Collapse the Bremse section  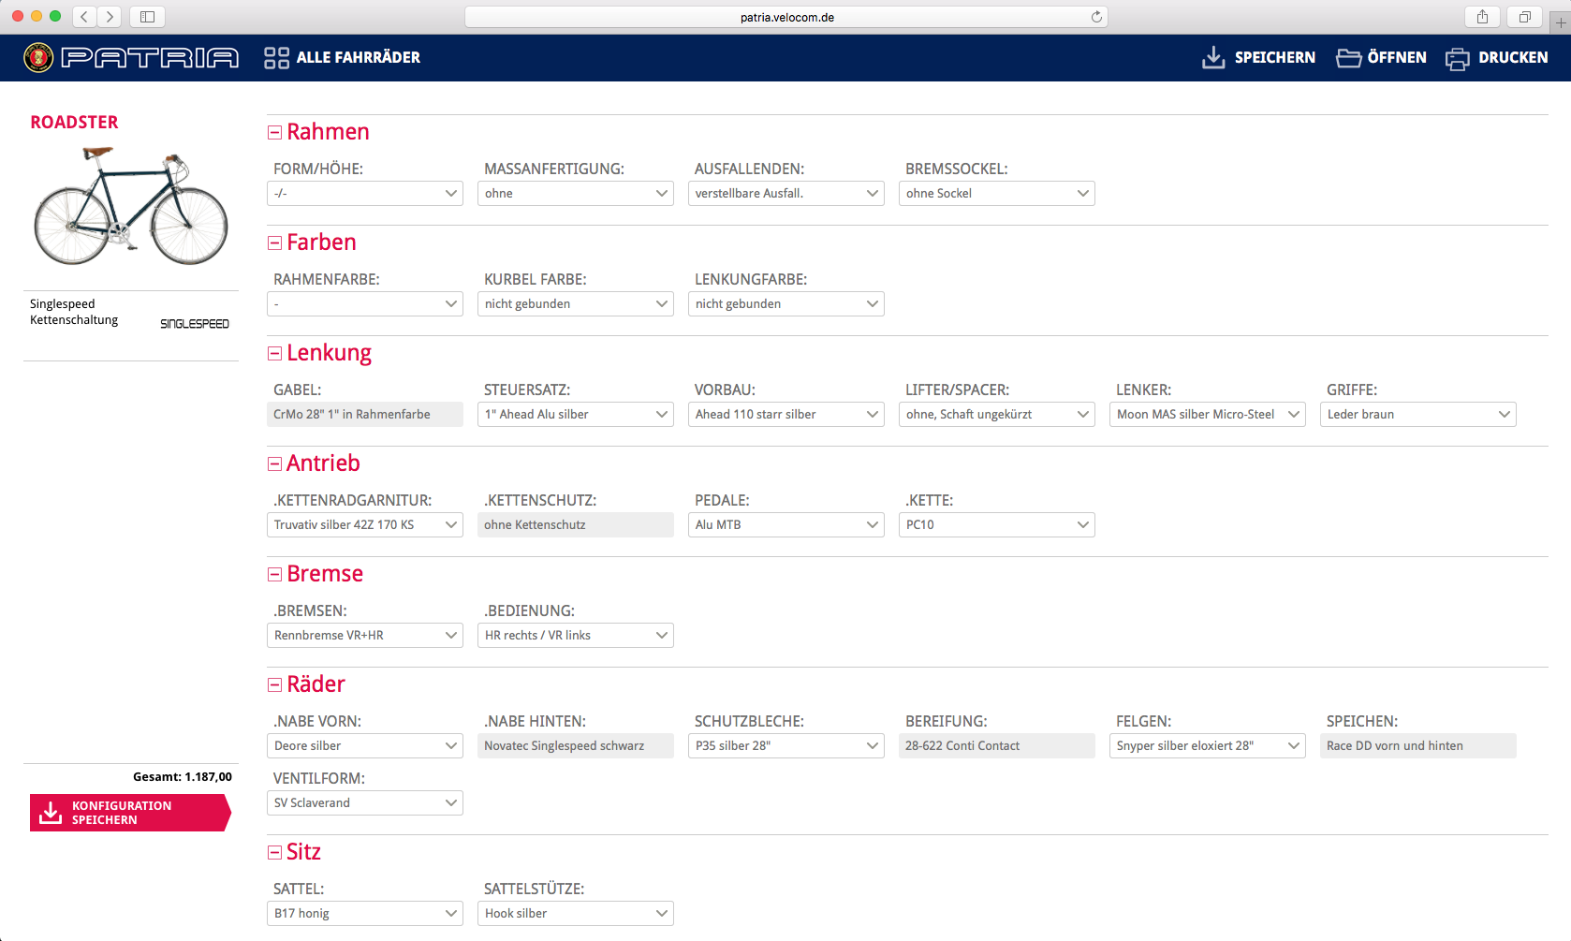[x=275, y=575]
